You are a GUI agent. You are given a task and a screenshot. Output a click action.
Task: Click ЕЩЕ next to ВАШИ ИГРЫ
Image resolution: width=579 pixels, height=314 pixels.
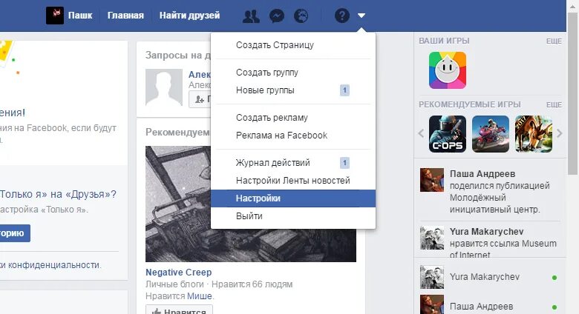[x=554, y=41]
